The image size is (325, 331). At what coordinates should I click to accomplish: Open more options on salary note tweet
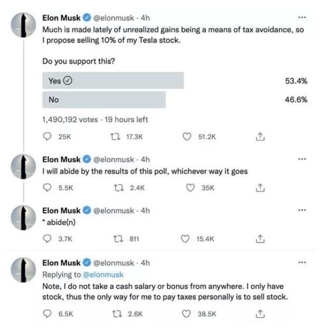click(302, 262)
